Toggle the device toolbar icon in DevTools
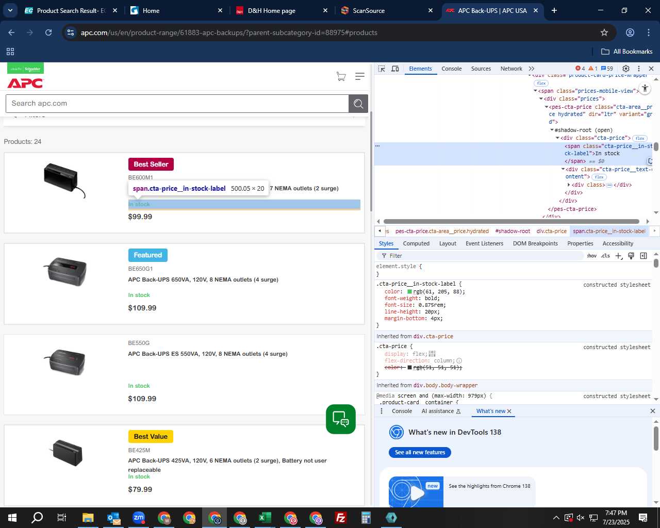 click(395, 69)
